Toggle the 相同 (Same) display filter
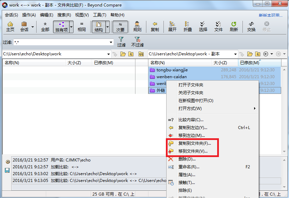Screen dimensions: 289x198 82,27
